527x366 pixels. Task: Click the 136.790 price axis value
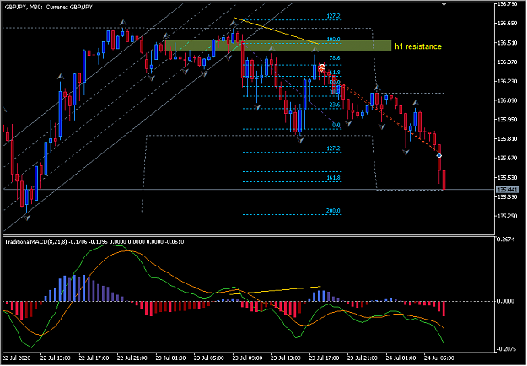click(508, 3)
